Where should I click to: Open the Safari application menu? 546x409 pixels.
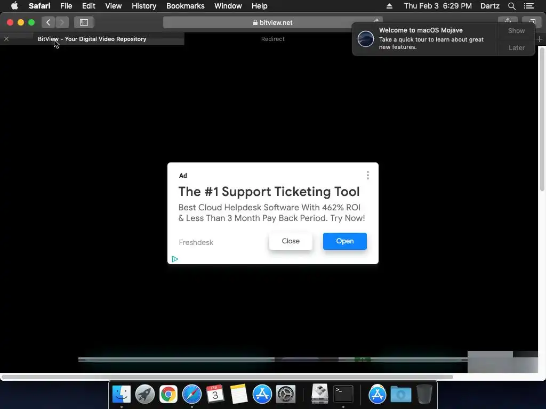(x=39, y=6)
